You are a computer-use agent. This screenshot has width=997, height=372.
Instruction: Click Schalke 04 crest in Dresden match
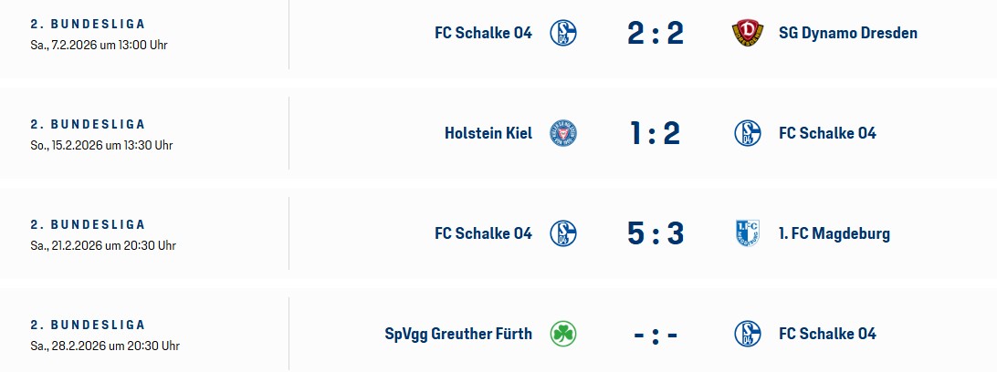point(563,33)
